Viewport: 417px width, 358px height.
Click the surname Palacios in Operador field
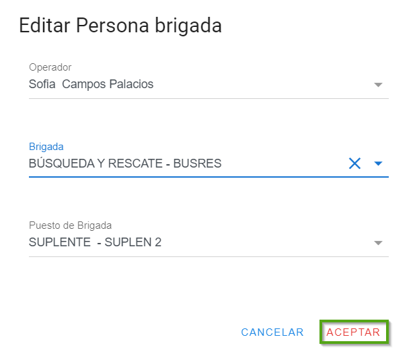click(132, 85)
